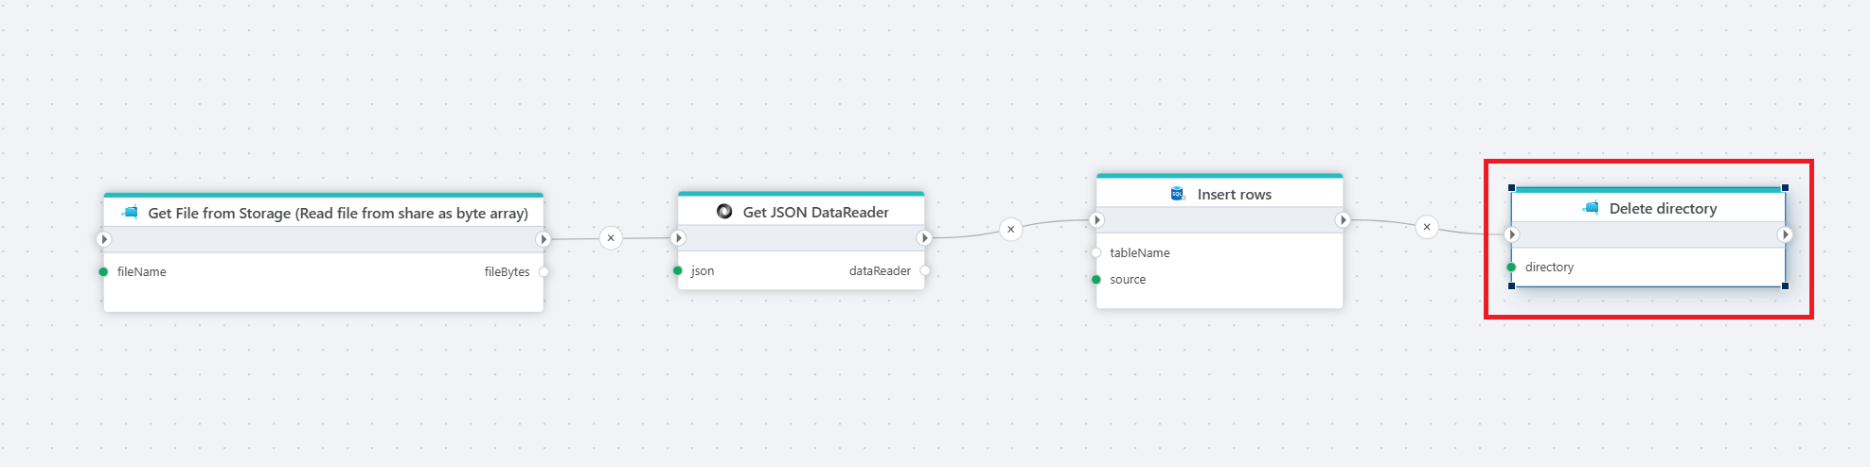Select the json input port
This screenshot has height=467, width=1870.
(x=678, y=271)
